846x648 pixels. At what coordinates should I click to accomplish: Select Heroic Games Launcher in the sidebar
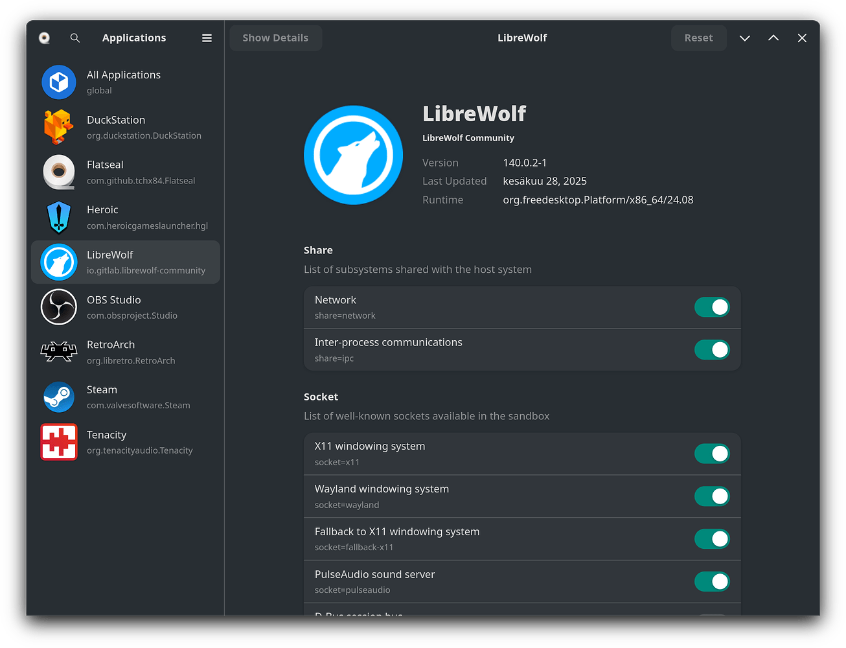[x=126, y=217]
